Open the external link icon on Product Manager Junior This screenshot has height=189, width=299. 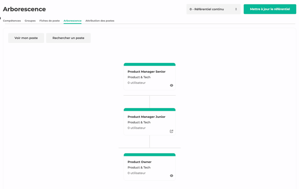[171, 131]
